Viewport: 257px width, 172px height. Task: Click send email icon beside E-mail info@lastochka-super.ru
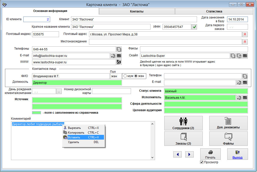click(113, 56)
